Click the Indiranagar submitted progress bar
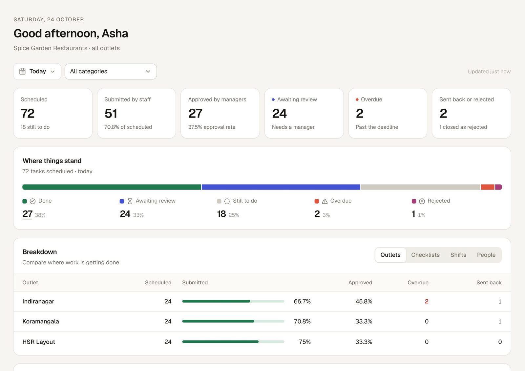This screenshot has height=371, width=525. (233, 301)
